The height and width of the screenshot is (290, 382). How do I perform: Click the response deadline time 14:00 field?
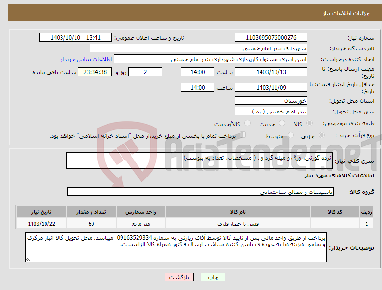tap(198, 72)
